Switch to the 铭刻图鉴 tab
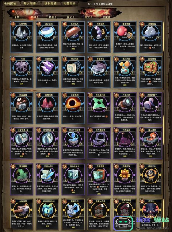Screen dimensions: 172x232 coord(50,3)
